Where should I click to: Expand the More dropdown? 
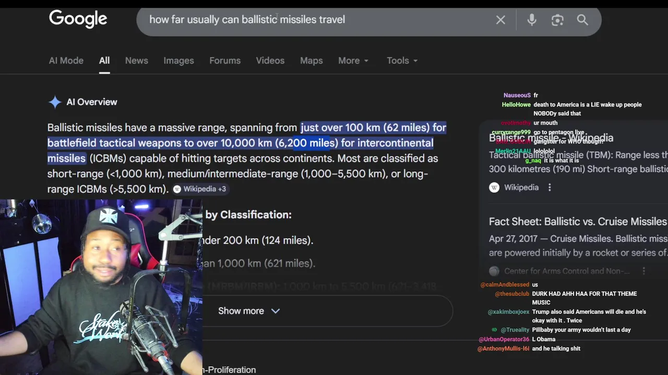point(353,60)
